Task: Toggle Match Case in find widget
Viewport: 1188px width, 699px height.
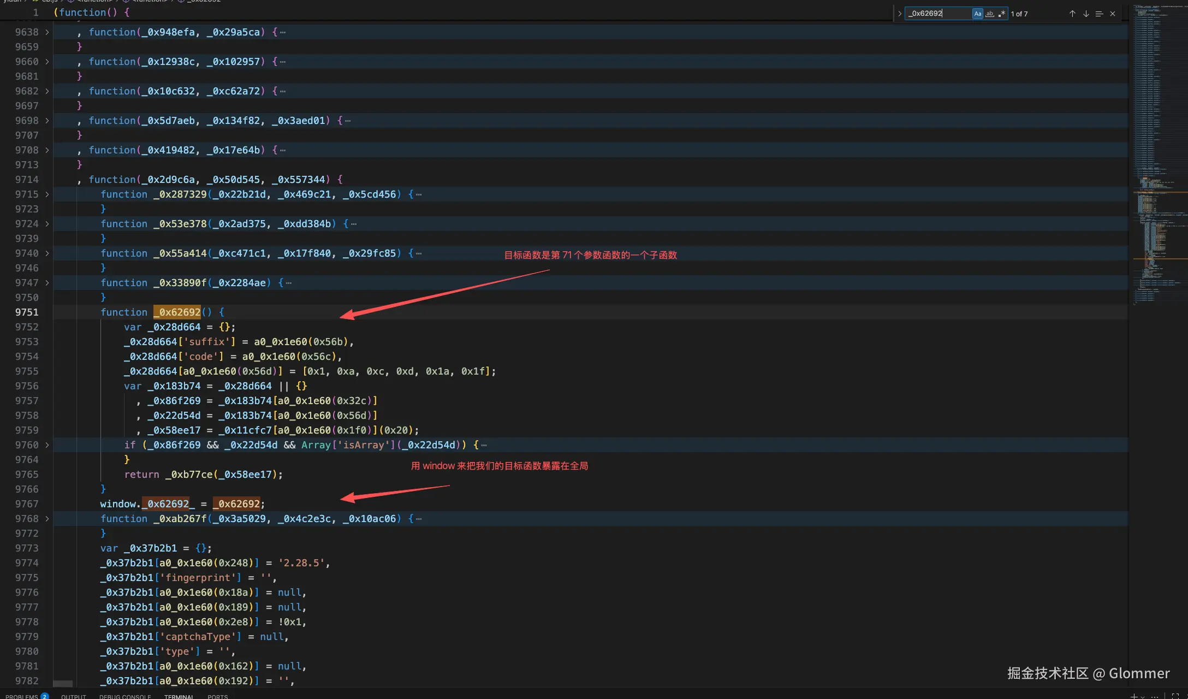Action: pos(977,14)
